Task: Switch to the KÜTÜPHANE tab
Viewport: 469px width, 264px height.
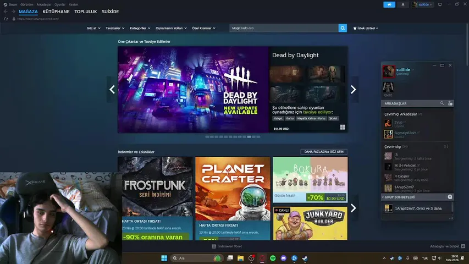Action: coord(56,12)
